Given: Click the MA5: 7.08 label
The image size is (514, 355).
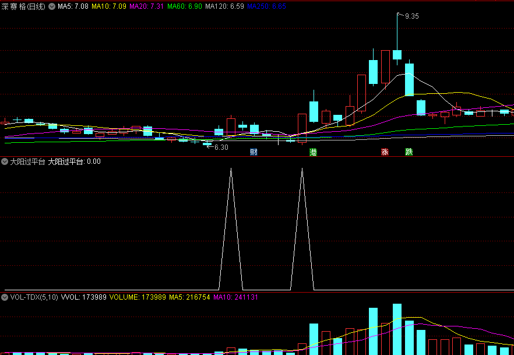Looking at the screenshot, I should tap(73, 6).
